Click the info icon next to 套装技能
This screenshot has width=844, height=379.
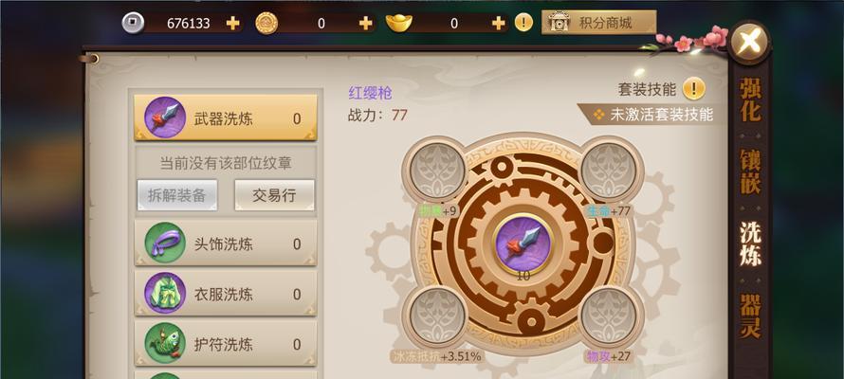tap(694, 89)
